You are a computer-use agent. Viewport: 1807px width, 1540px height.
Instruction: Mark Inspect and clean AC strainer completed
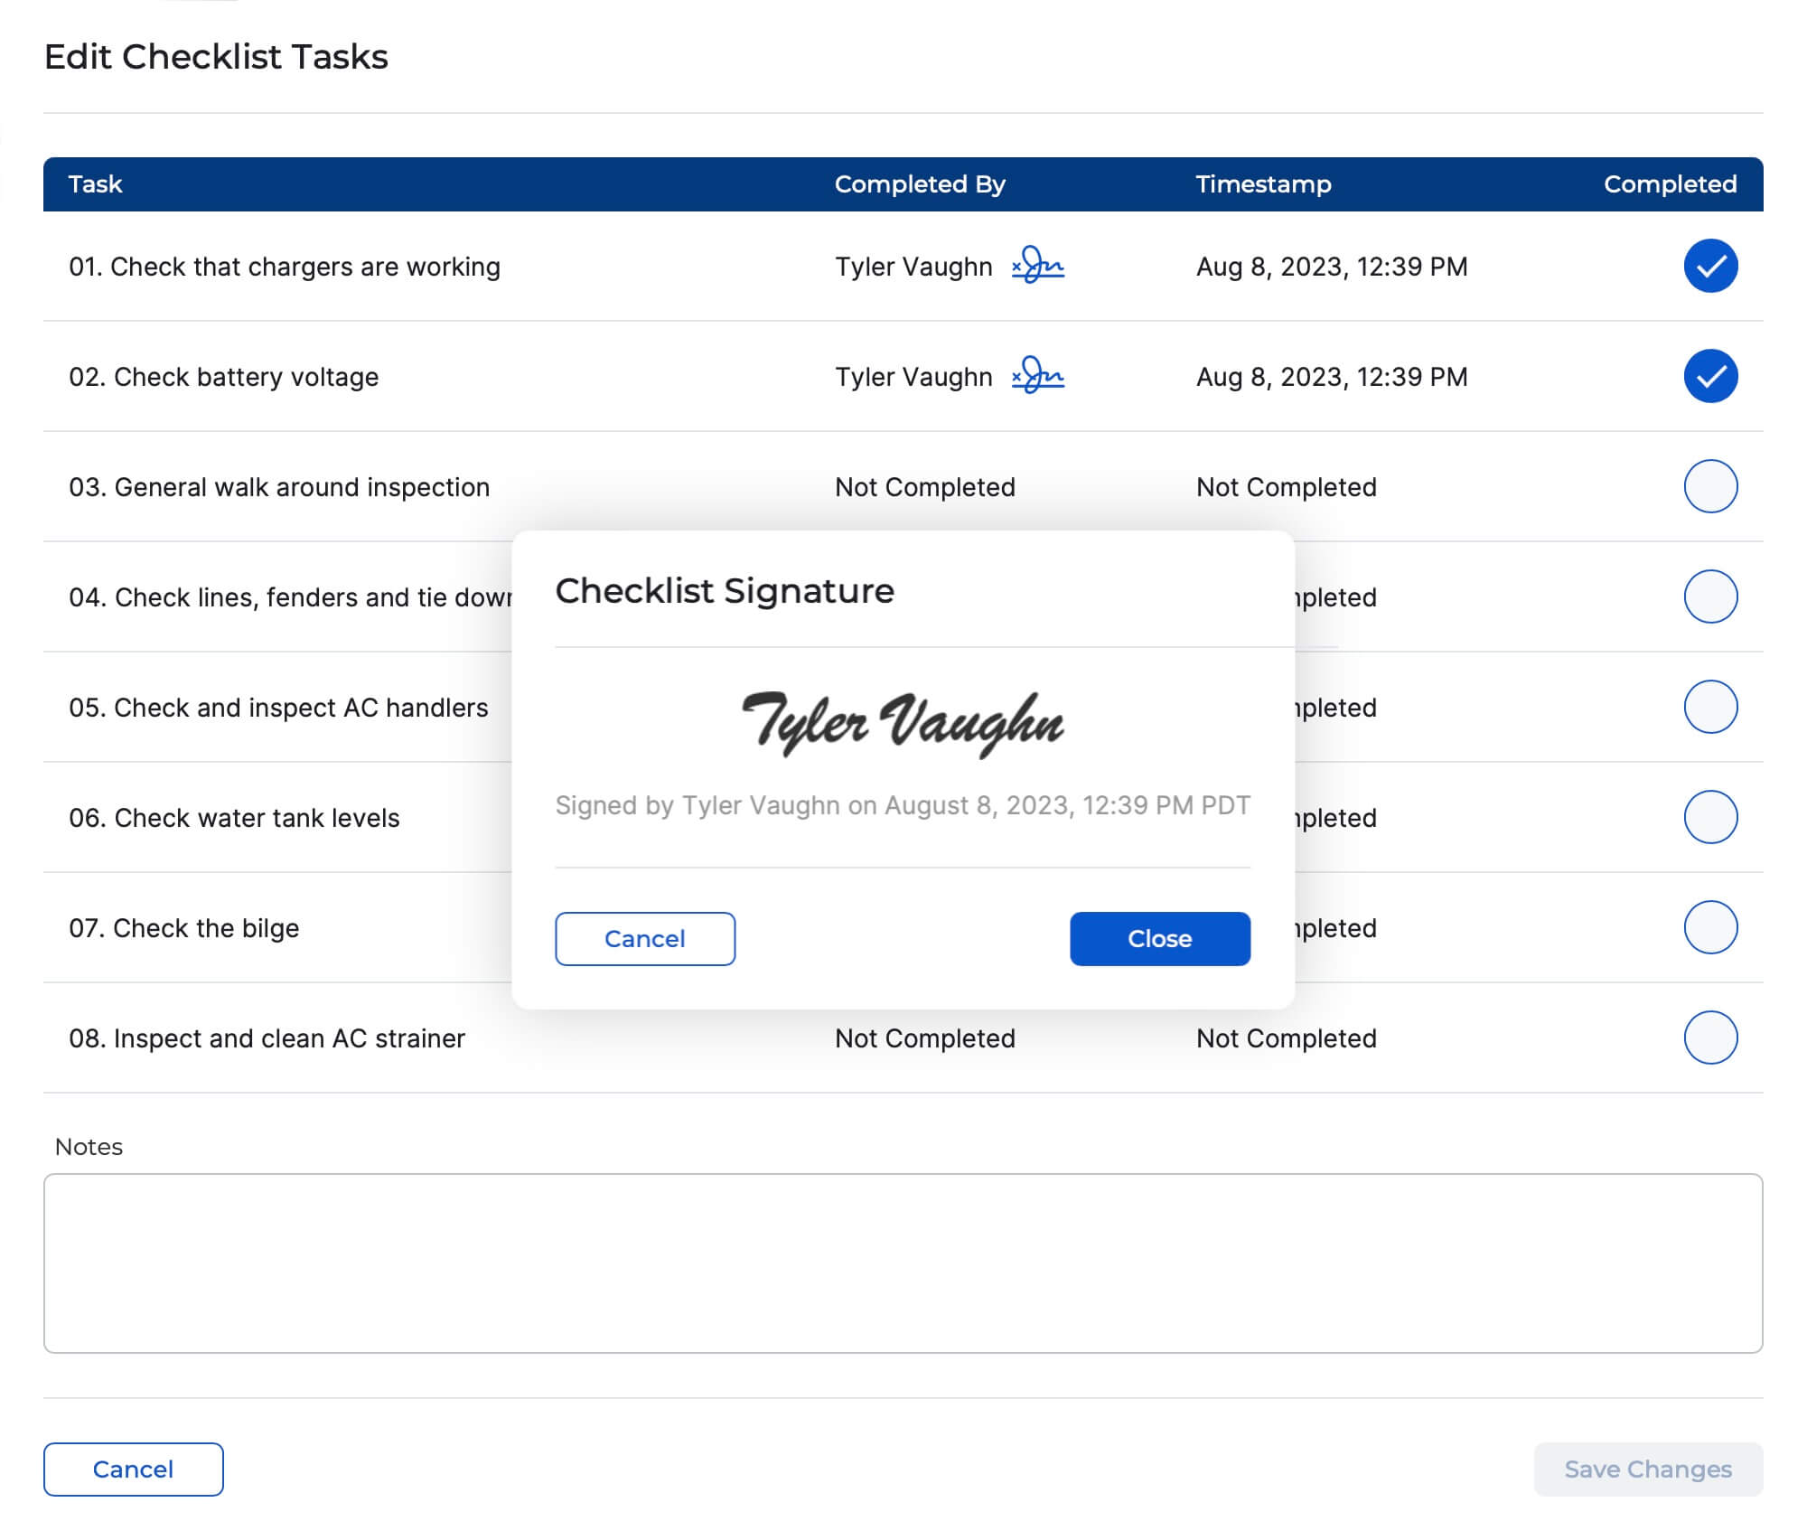(1709, 1038)
